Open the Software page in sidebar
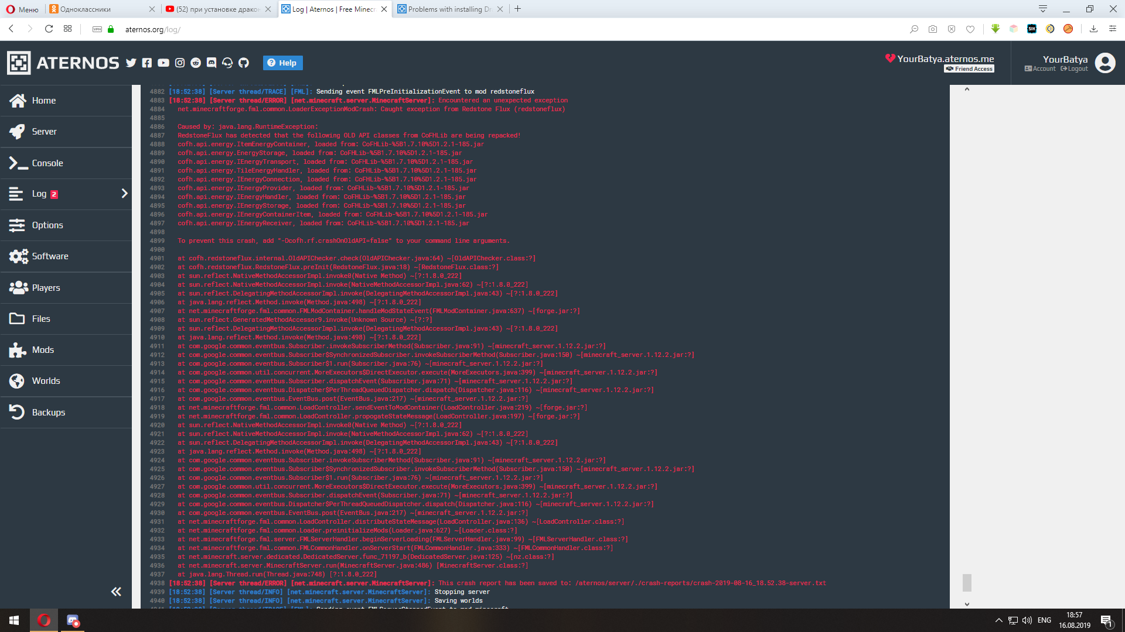The height and width of the screenshot is (632, 1125). click(66, 256)
